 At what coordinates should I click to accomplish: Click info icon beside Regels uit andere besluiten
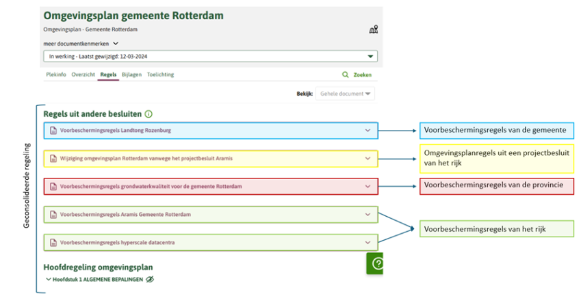pos(149,115)
